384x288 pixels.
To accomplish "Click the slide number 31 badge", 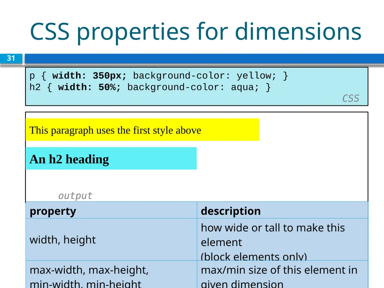I will coord(11,58).
